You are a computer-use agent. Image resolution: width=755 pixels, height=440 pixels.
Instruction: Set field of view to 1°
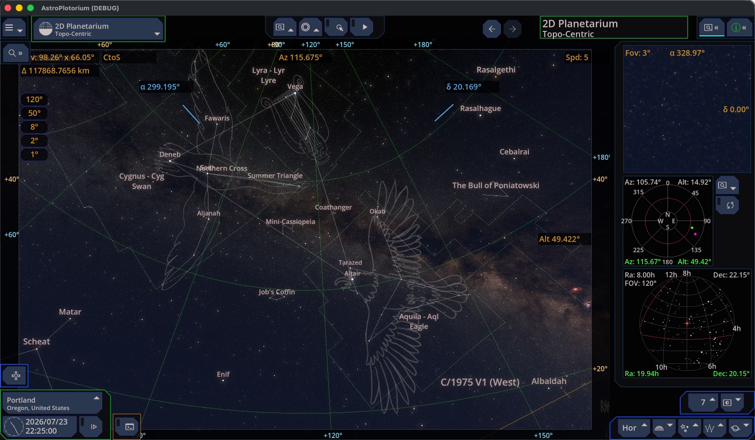[x=34, y=154]
